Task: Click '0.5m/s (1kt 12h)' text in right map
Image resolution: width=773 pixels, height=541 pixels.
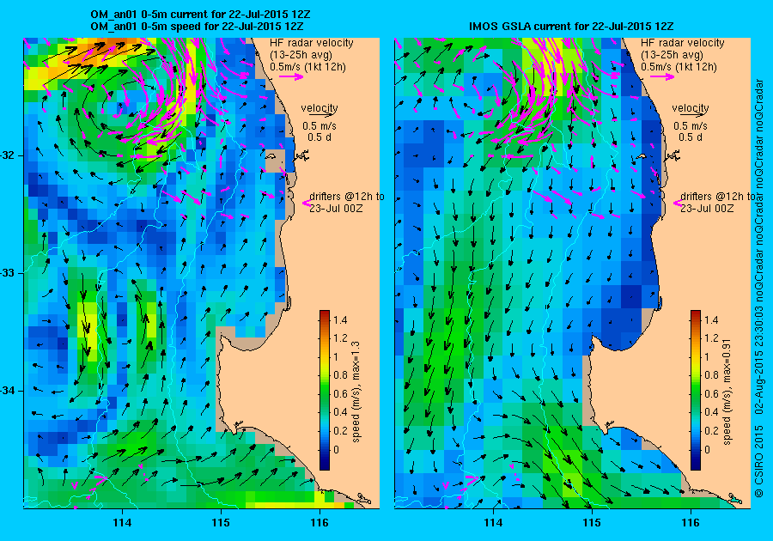Action: pyautogui.click(x=679, y=66)
